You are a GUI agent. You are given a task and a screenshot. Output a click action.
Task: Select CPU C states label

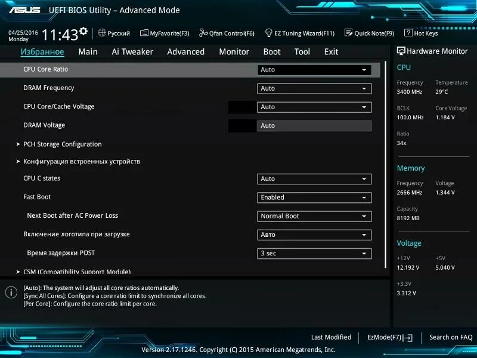42,178
